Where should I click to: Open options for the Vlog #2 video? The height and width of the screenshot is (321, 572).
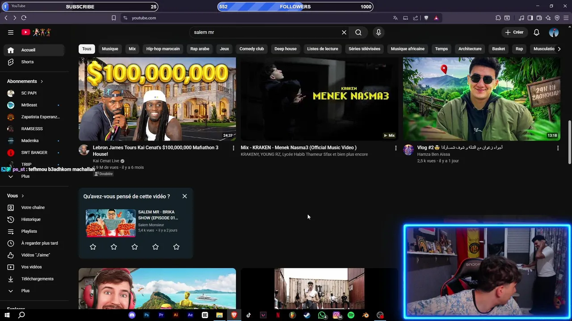coord(558,148)
